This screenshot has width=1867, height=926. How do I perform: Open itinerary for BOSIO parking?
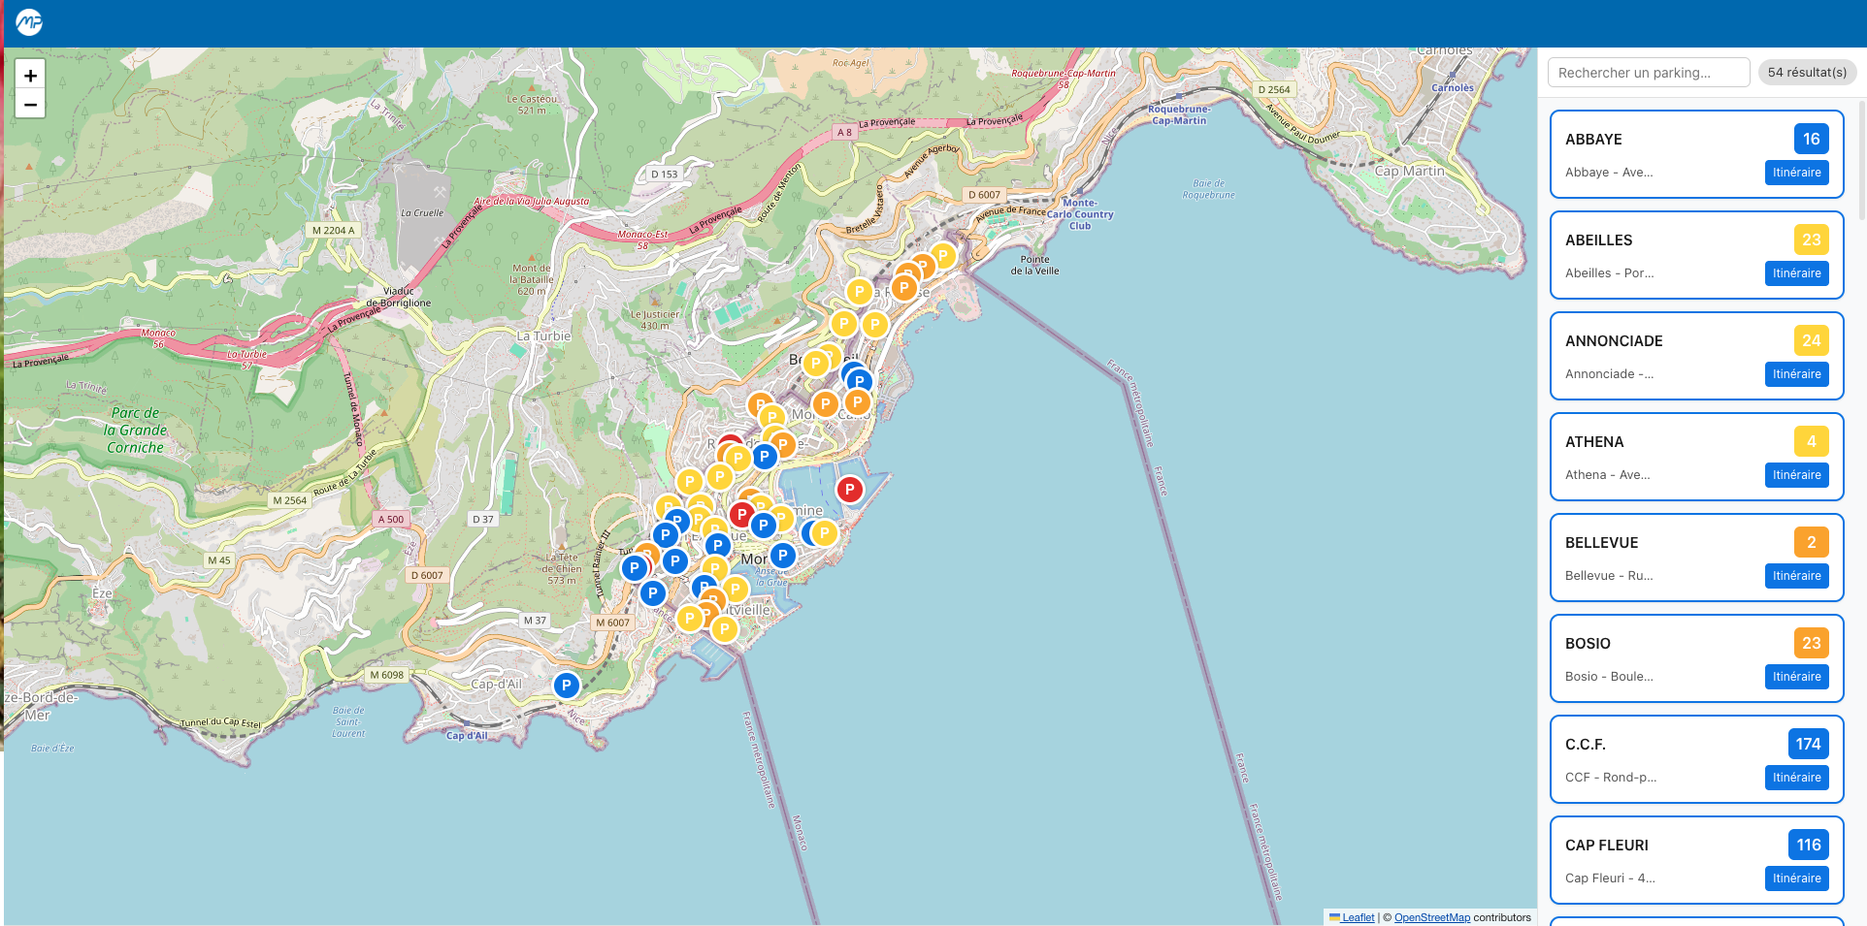pos(1796,677)
